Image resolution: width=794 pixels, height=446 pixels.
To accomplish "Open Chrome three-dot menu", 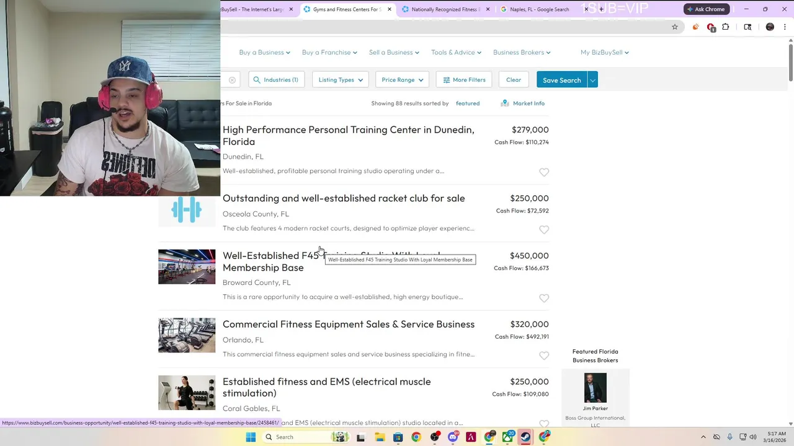I will click(785, 27).
